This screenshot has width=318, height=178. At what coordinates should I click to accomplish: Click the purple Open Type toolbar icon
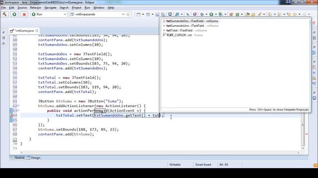[195, 14]
